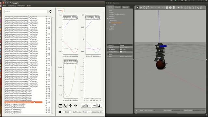Add a directional light in Gazebo
The image size is (208, 117).
pyautogui.click(x=185, y=8)
